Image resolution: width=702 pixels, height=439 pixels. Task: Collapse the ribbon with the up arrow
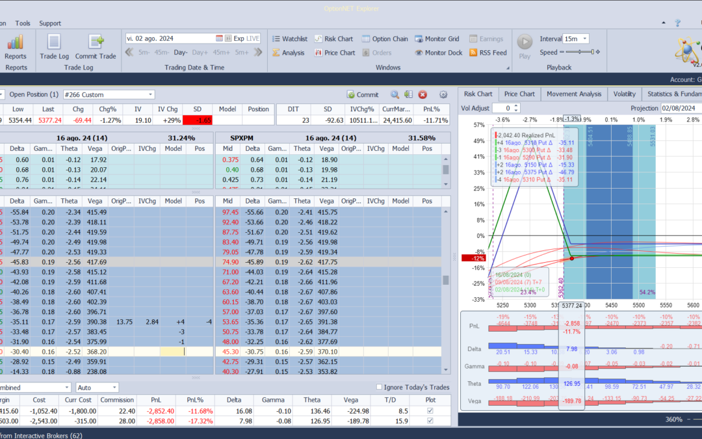point(664,23)
